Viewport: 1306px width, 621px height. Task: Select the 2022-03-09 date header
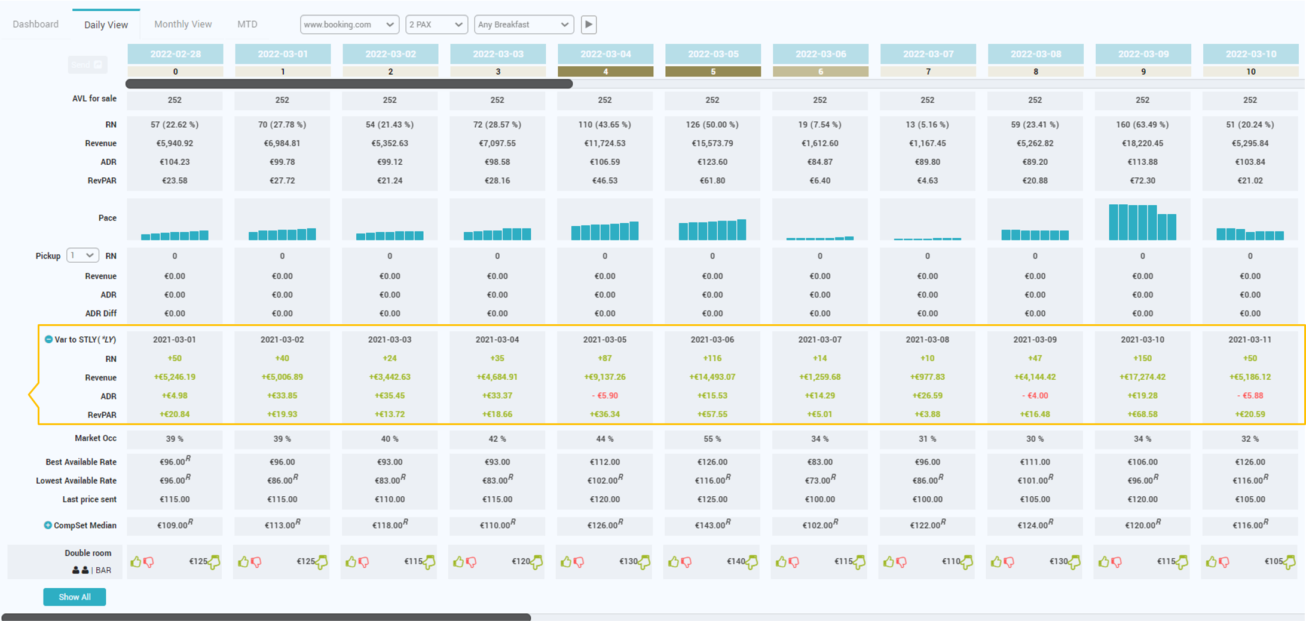1143,54
